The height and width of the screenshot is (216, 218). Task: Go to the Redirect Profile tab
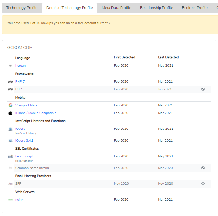(195, 8)
